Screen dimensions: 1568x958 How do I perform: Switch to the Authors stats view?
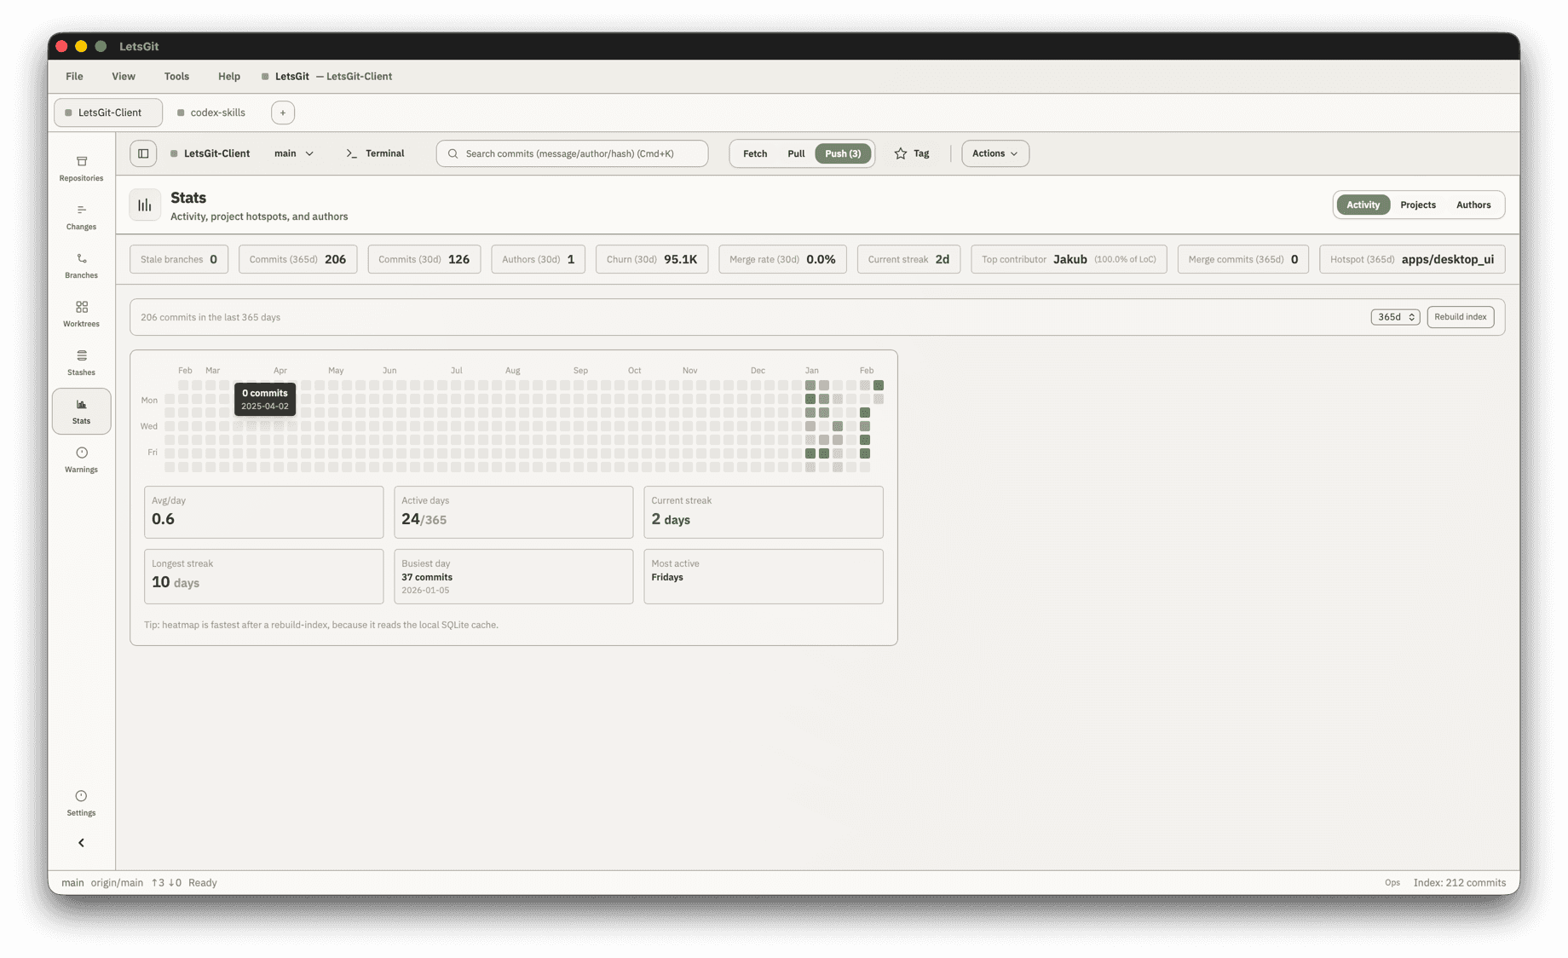(x=1473, y=205)
